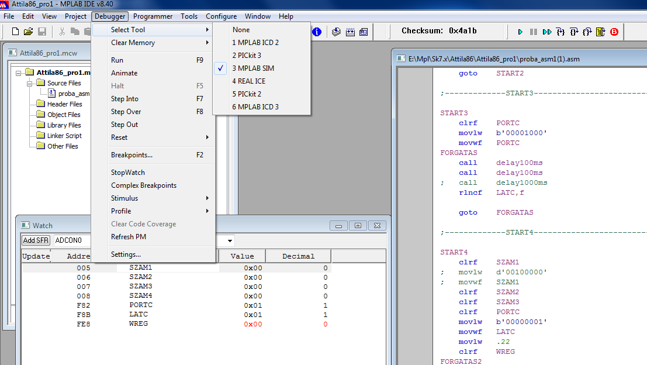This screenshot has width=647, height=365.
Task: Click the Build All calendar-like icon
Action: click(350, 32)
